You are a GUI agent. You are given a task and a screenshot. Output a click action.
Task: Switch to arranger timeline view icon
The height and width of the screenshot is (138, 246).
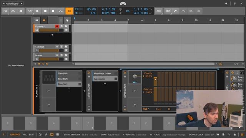pos(44,20)
